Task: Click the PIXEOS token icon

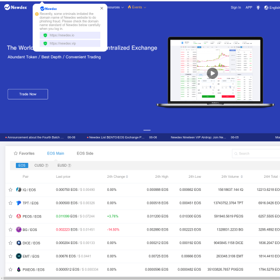Action: coord(19,270)
